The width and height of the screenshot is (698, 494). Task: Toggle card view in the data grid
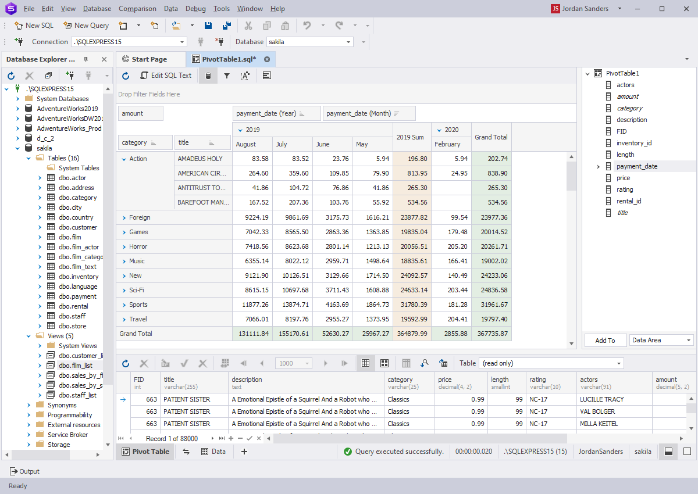pos(384,363)
